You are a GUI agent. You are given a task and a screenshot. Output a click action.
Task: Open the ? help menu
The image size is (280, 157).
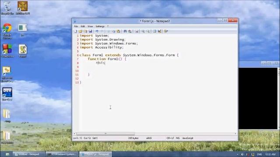coord(108,26)
